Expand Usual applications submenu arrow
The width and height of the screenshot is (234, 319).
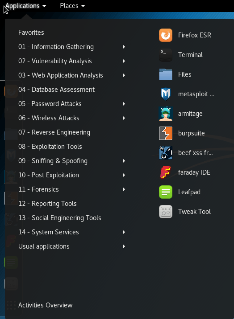click(x=124, y=246)
